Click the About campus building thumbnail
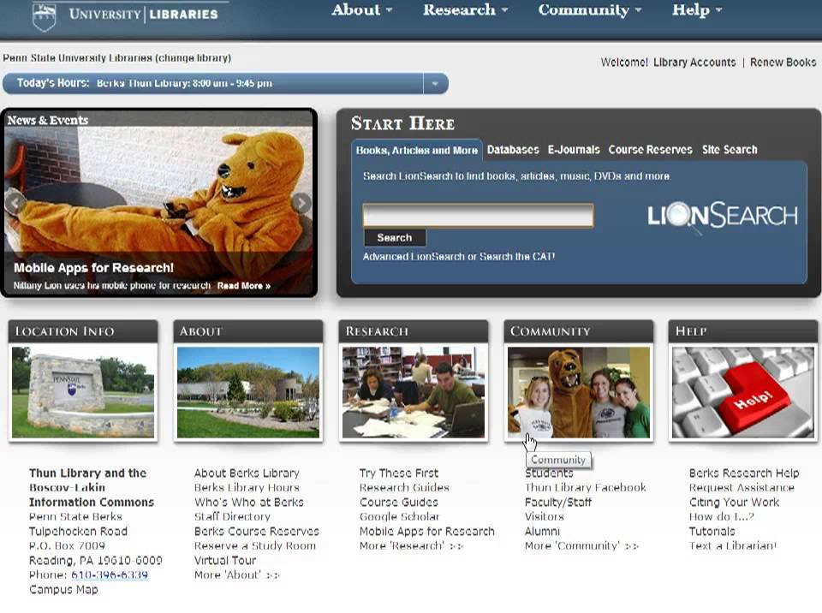Image resolution: width=822 pixels, height=613 pixels. (248, 392)
